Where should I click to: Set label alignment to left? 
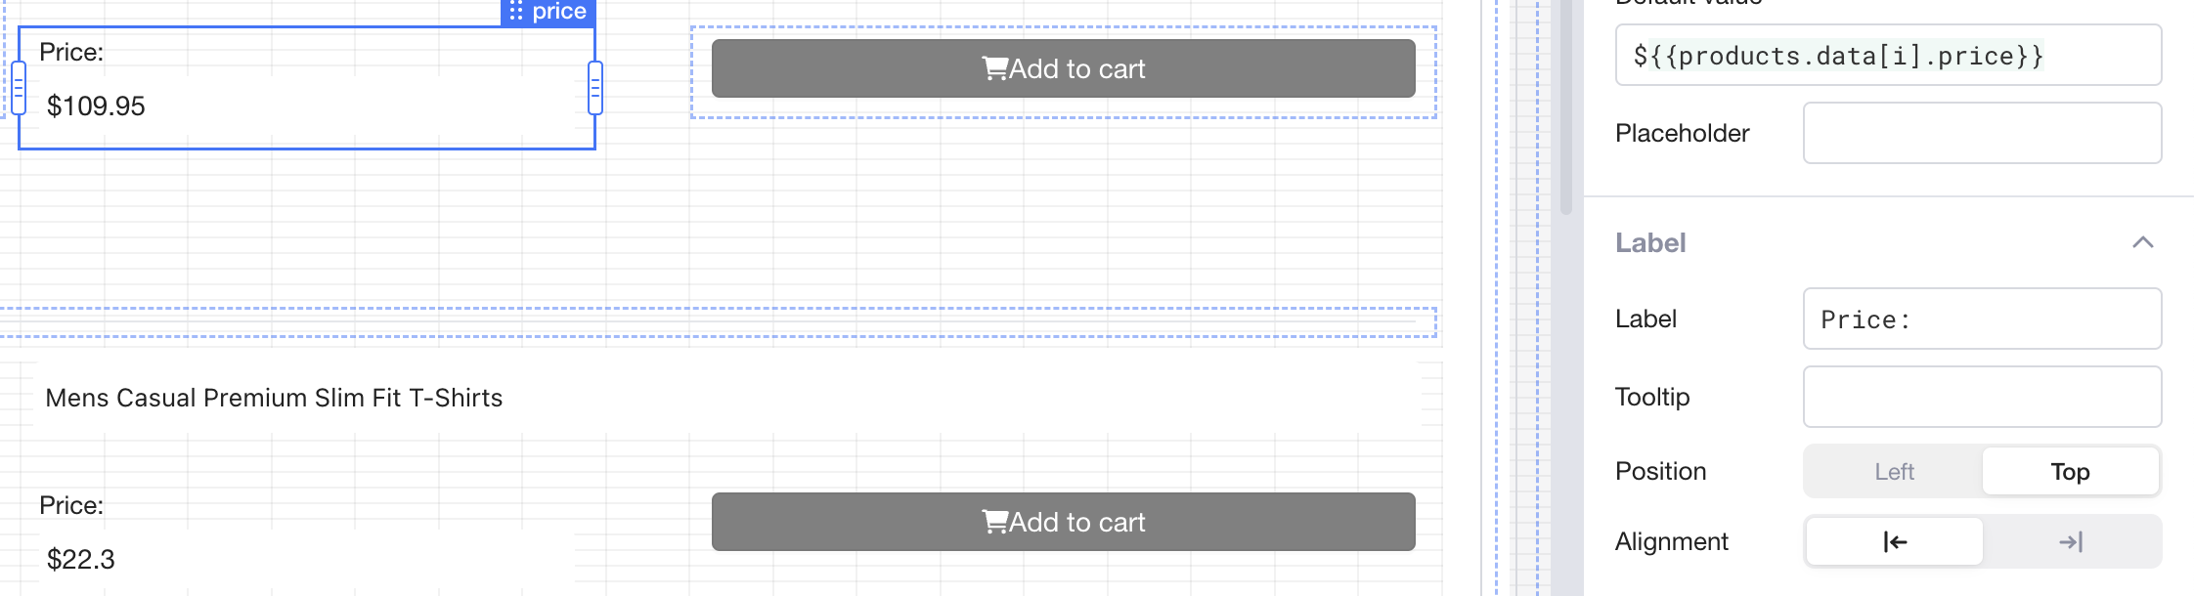pos(1894,541)
